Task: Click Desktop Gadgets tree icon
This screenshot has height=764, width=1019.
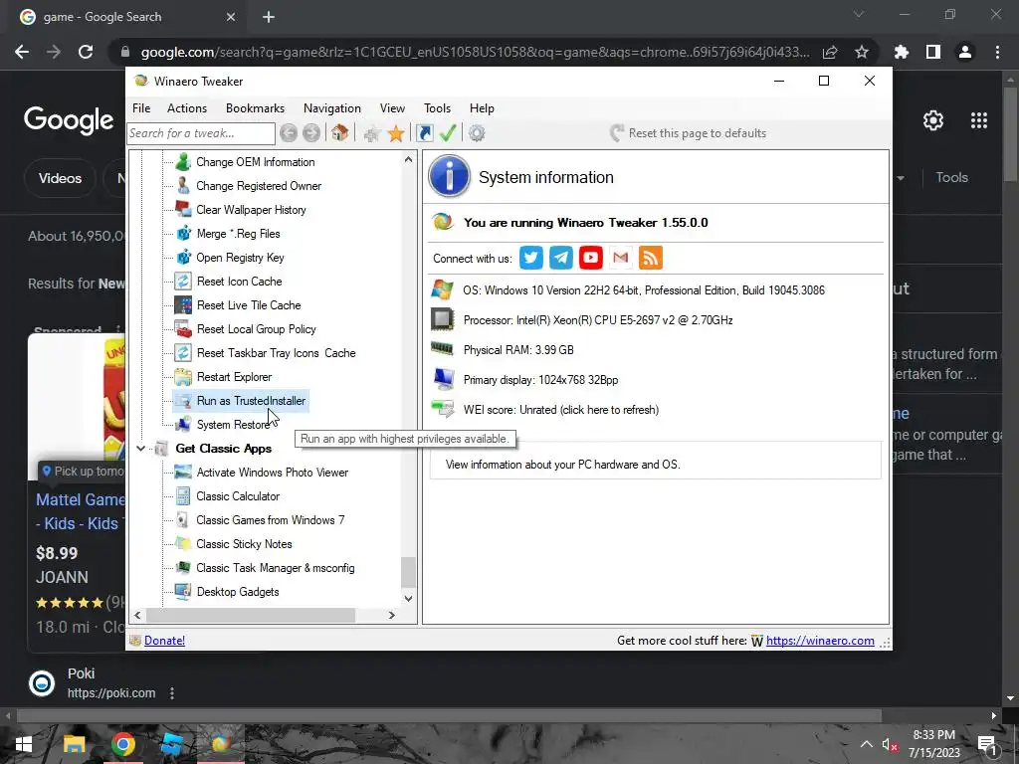Action: pyautogui.click(x=183, y=592)
